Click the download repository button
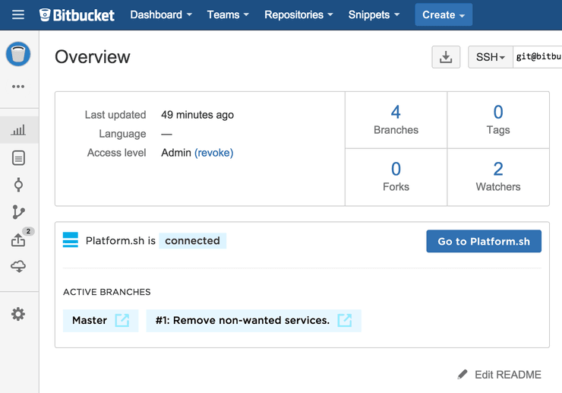562x393 pixels. pos(446,57)
